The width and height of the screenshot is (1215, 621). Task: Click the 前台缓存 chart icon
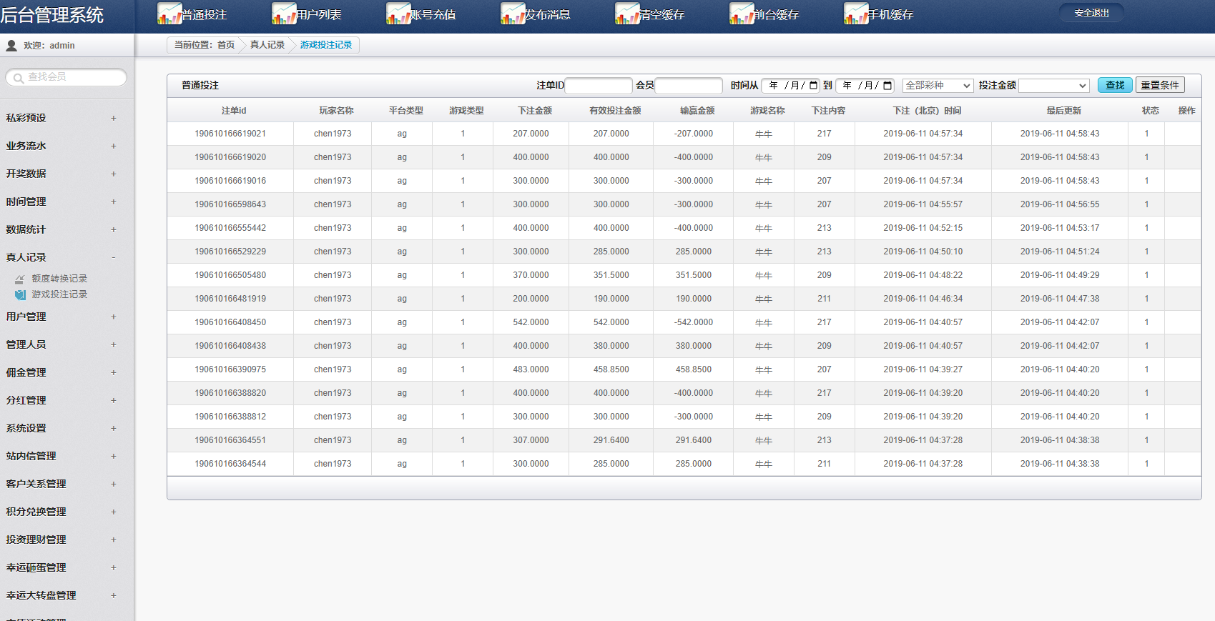coord(742,14)
